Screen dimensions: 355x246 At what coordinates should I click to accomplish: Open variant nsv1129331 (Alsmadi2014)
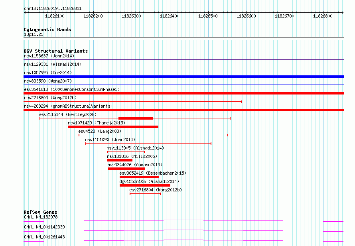pyautogui.click(x=53, y=64)
